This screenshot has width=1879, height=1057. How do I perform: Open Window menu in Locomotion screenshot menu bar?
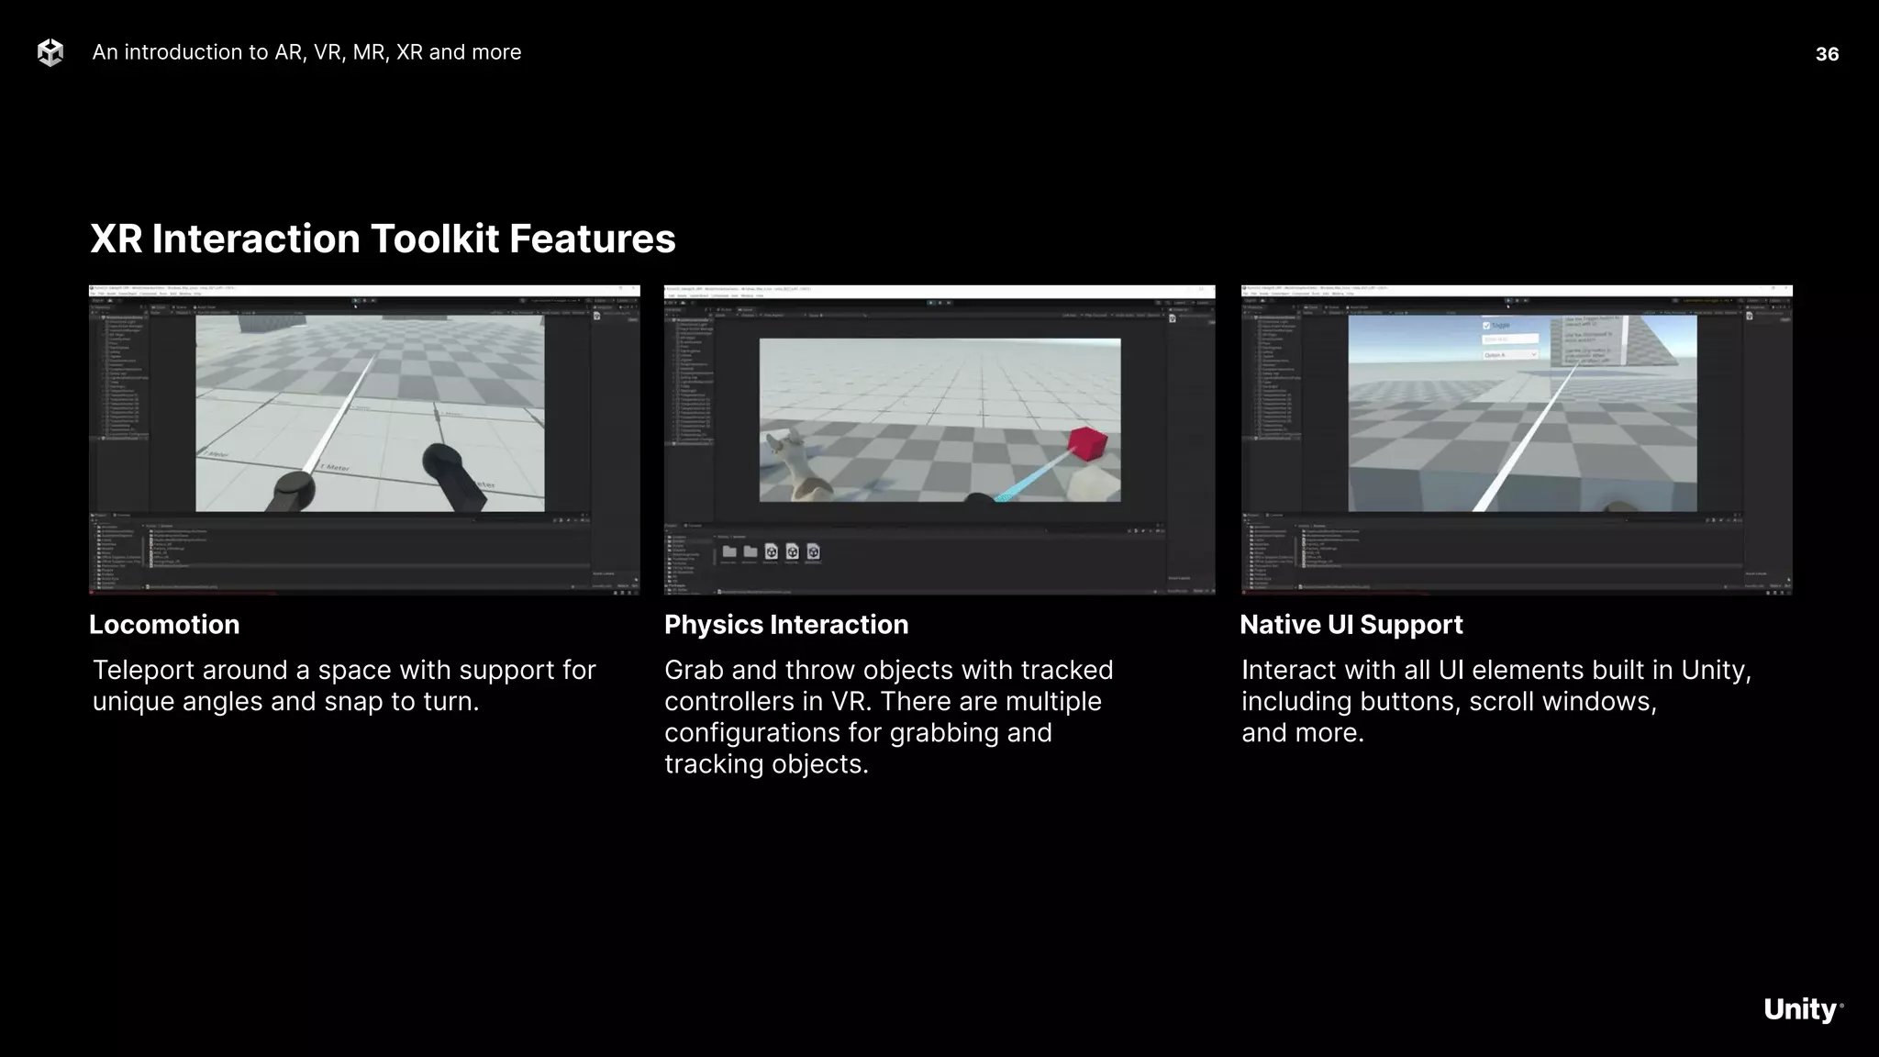pyautogui.click(x=185, y=294)
